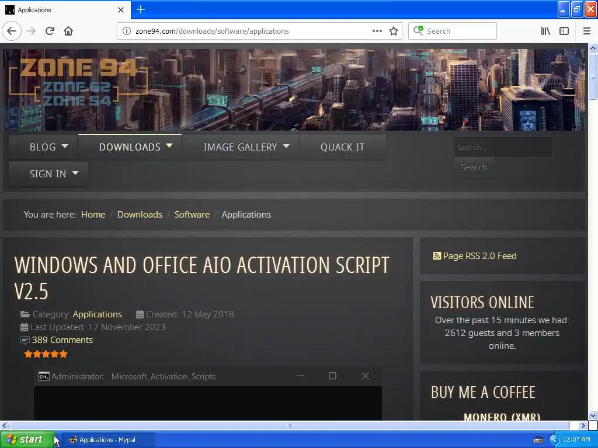Click the five-star rating
Viewport: 598px width, 448px height.
click(x=46, y=354)
